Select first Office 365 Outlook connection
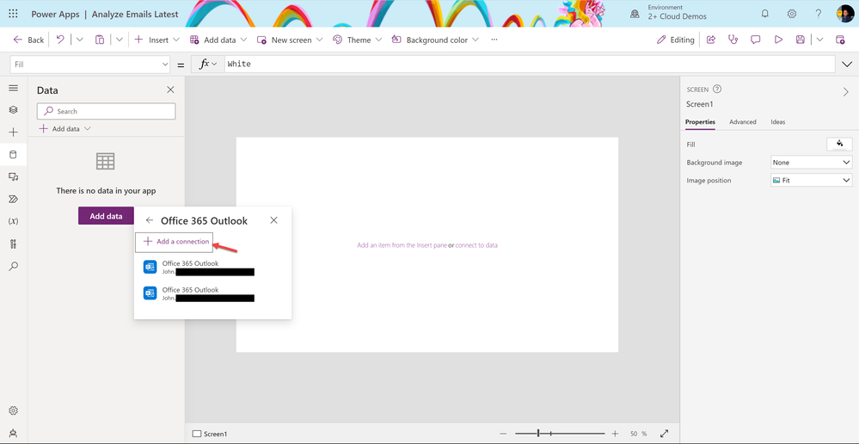Viewport: 859px width, 444px height. click(x=199, y=267)
